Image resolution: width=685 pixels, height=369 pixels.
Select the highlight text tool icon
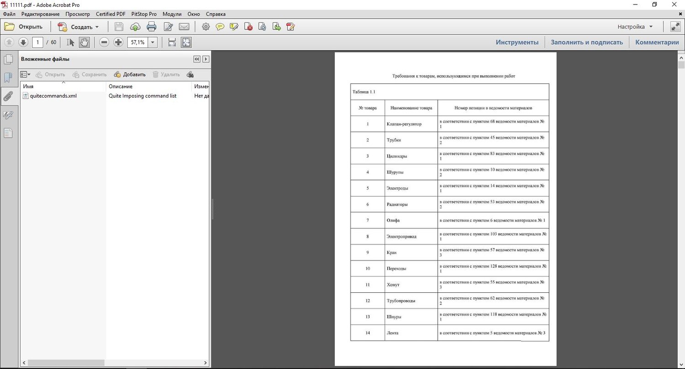pyautogui.click(x=234, y=27)
